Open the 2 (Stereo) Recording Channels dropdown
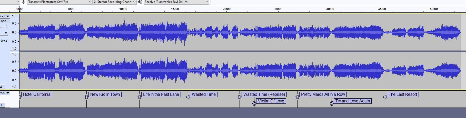This screenshot has height=118, width=466. click(114, 2)
